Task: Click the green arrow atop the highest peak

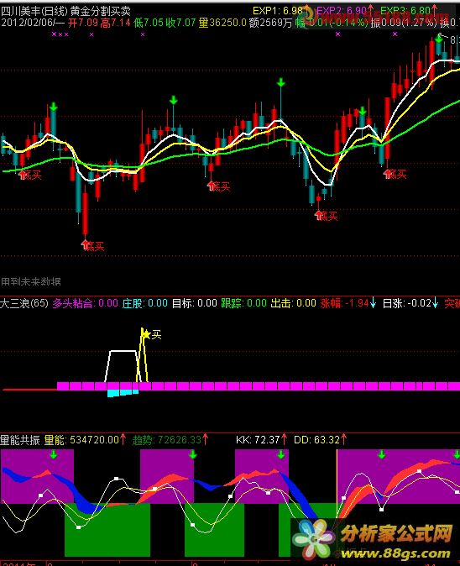Action: tap(439, 39)
